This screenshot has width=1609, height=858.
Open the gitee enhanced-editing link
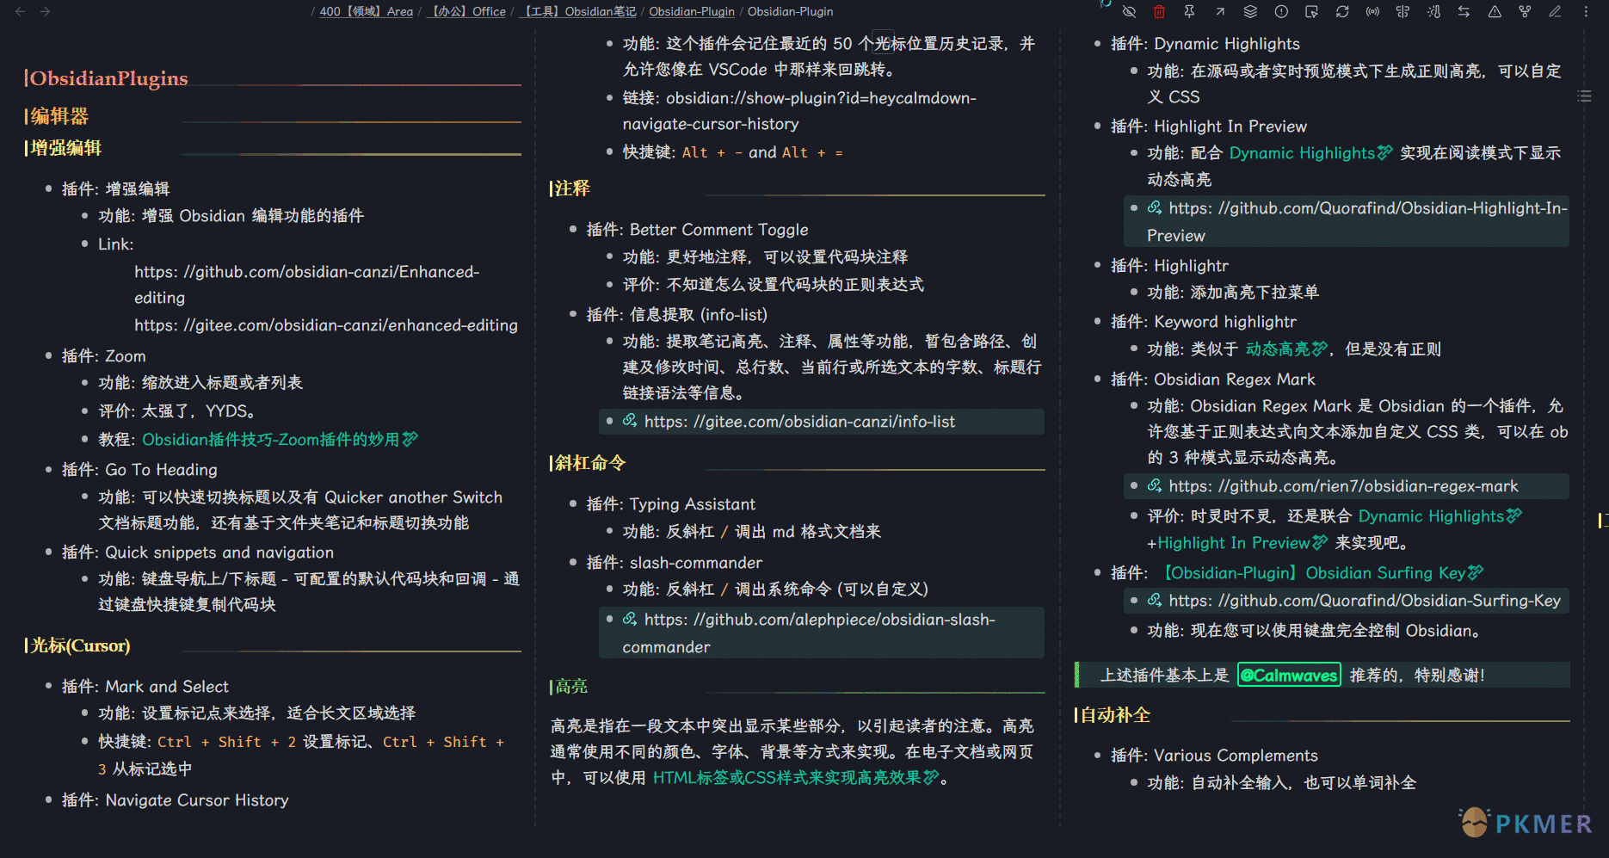326,325
